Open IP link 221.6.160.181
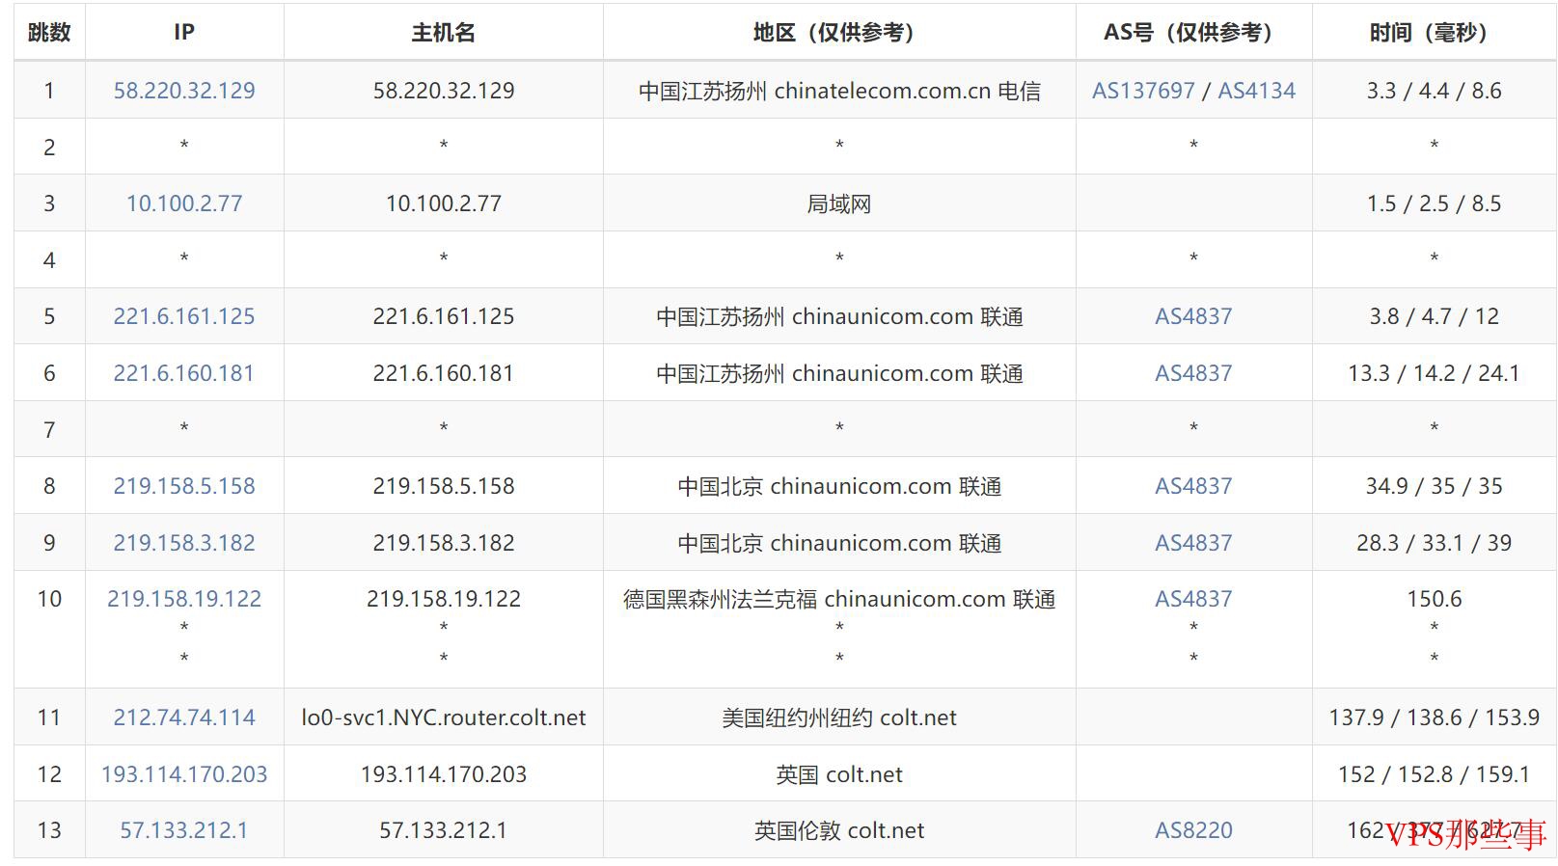 184,373
